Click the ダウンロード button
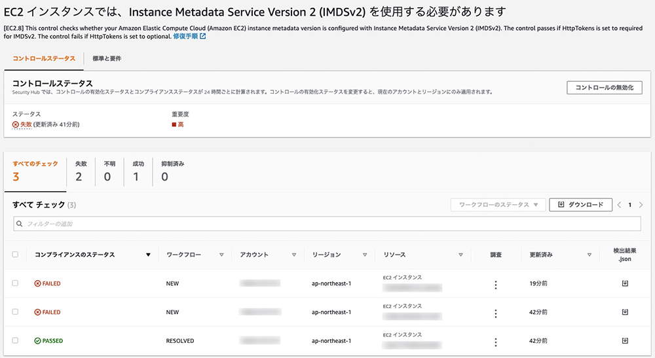Viewport: 655px width, 358px height. coord(580,204)
